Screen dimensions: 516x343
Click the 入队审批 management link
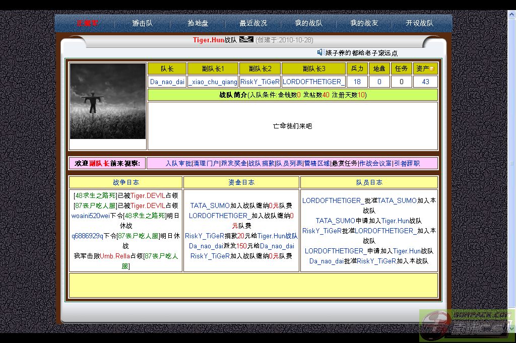click(x=178, y=163)
